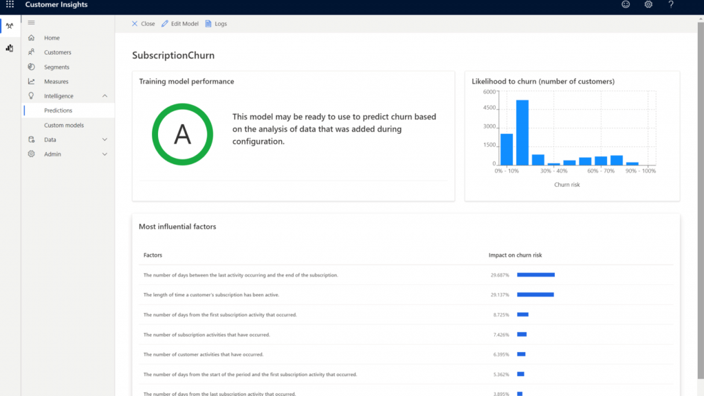This screenshot has width=704, height=396.
Task: Click the Close X icon
Action: click(x=135, y=23)
